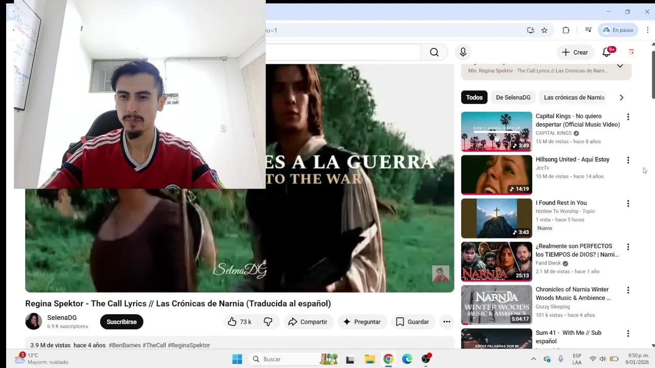
Task: Click the Chrome taskbar icon
Action: 388,359
